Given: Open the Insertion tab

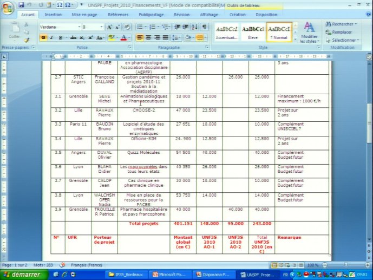Looking at the screenshot, I should 53,15.
